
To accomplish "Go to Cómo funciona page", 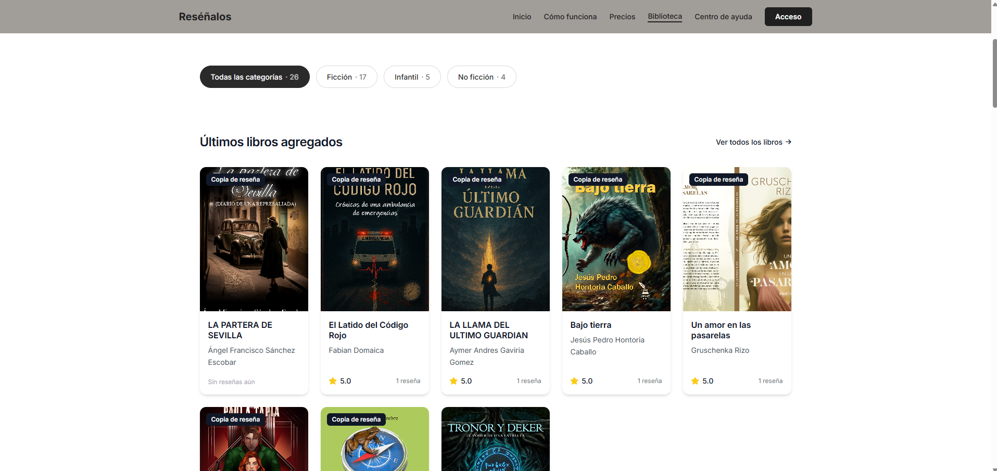I will pos(570,17).
